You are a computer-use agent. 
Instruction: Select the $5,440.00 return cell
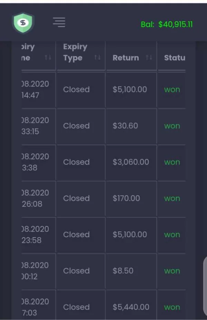[131, 307]
